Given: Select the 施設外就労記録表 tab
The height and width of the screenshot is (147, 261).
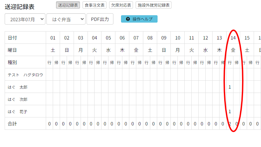Looking at the screenshot, I should point(154,5).
